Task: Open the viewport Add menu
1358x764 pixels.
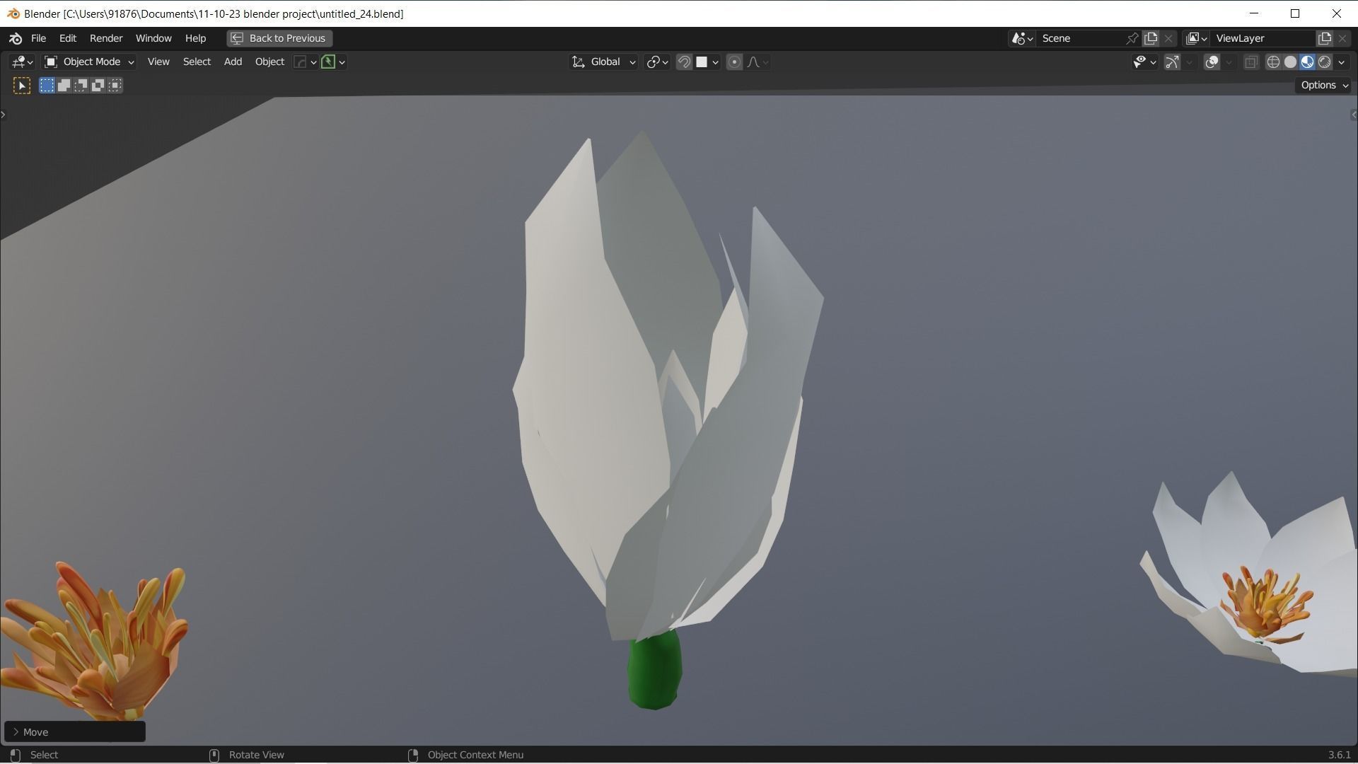Action: pyautogui.click(x=233, y=62)
